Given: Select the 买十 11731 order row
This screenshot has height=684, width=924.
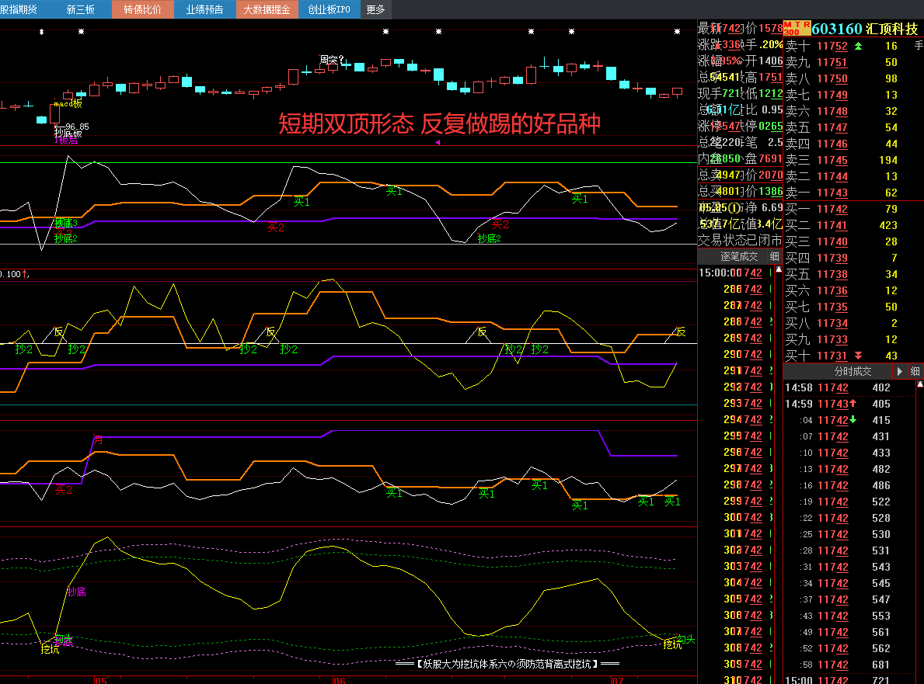Looking at the screenshot, I should click(x=853, y=356).
